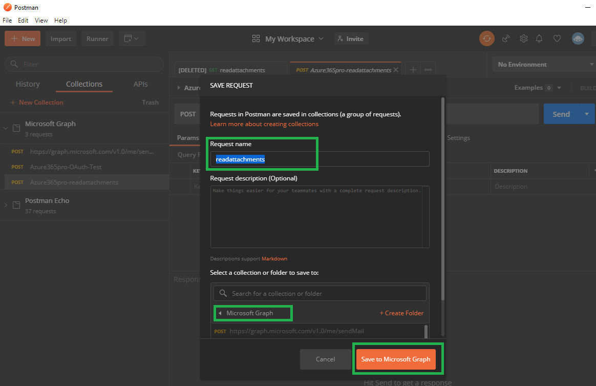Viewport: 596px width, 386px height.
Task: Click the Create Folder link
Action: point(401,313)
